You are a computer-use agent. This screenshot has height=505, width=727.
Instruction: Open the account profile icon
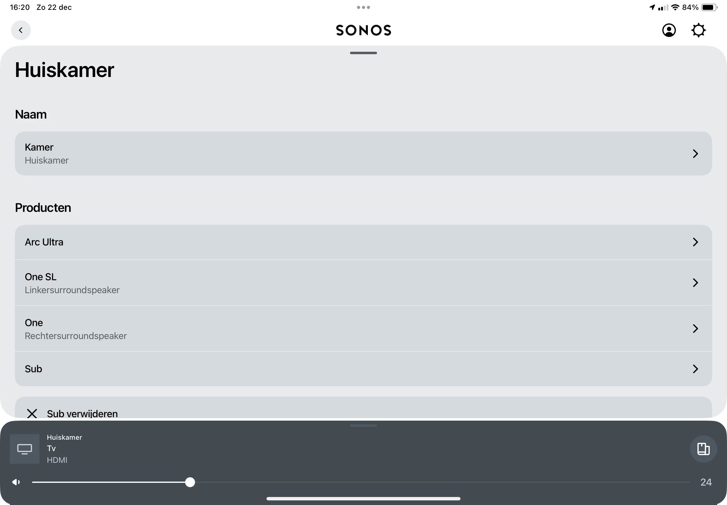(669, 30)
